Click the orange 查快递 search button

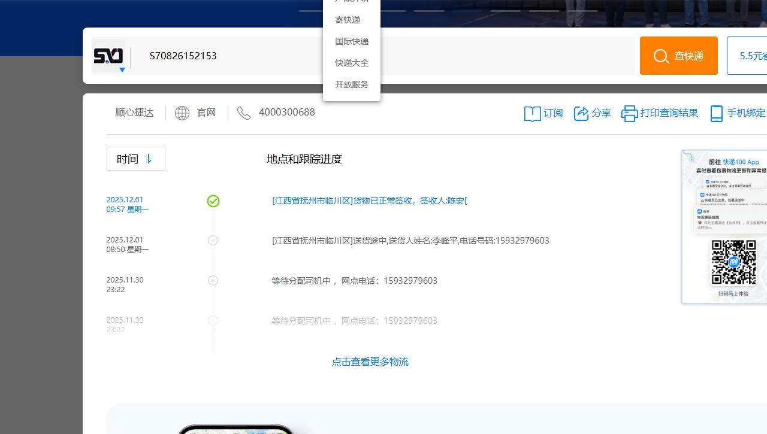pyautogui.click(x=678, y=56)
